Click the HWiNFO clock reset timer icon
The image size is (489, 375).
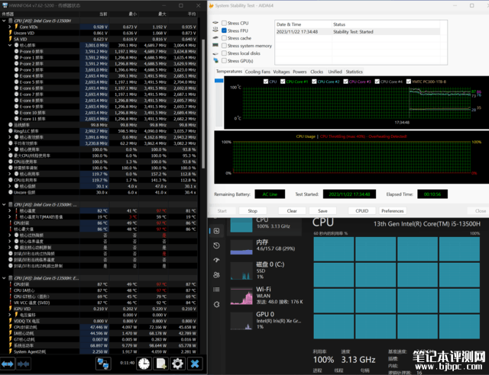click(x=144, y=364)
